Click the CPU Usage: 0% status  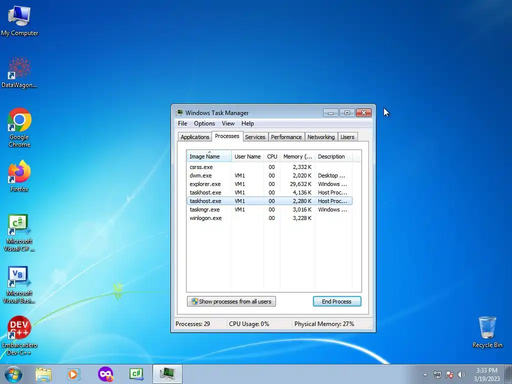(249, 324)
